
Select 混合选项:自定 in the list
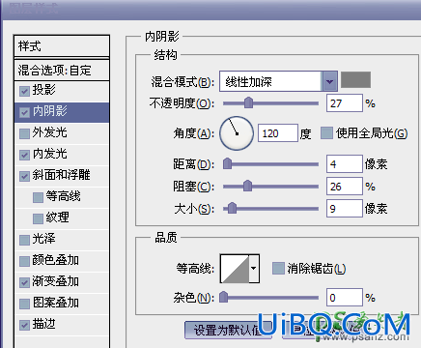pos(62,70)
